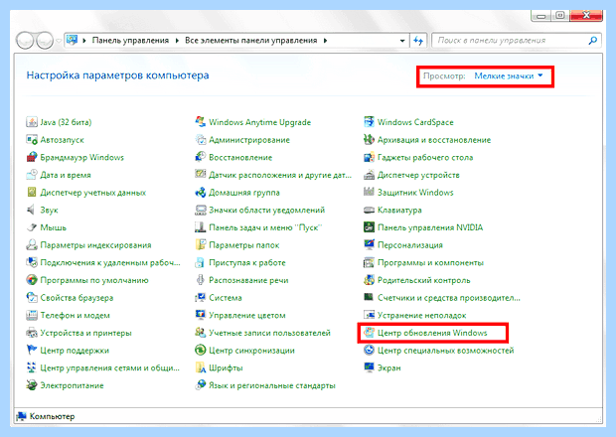Image resolution: width=616 pixels, height=437 pixels.
Task: Open the Администрирование icon
Action: pyautogui.click(x=201, y=140)
